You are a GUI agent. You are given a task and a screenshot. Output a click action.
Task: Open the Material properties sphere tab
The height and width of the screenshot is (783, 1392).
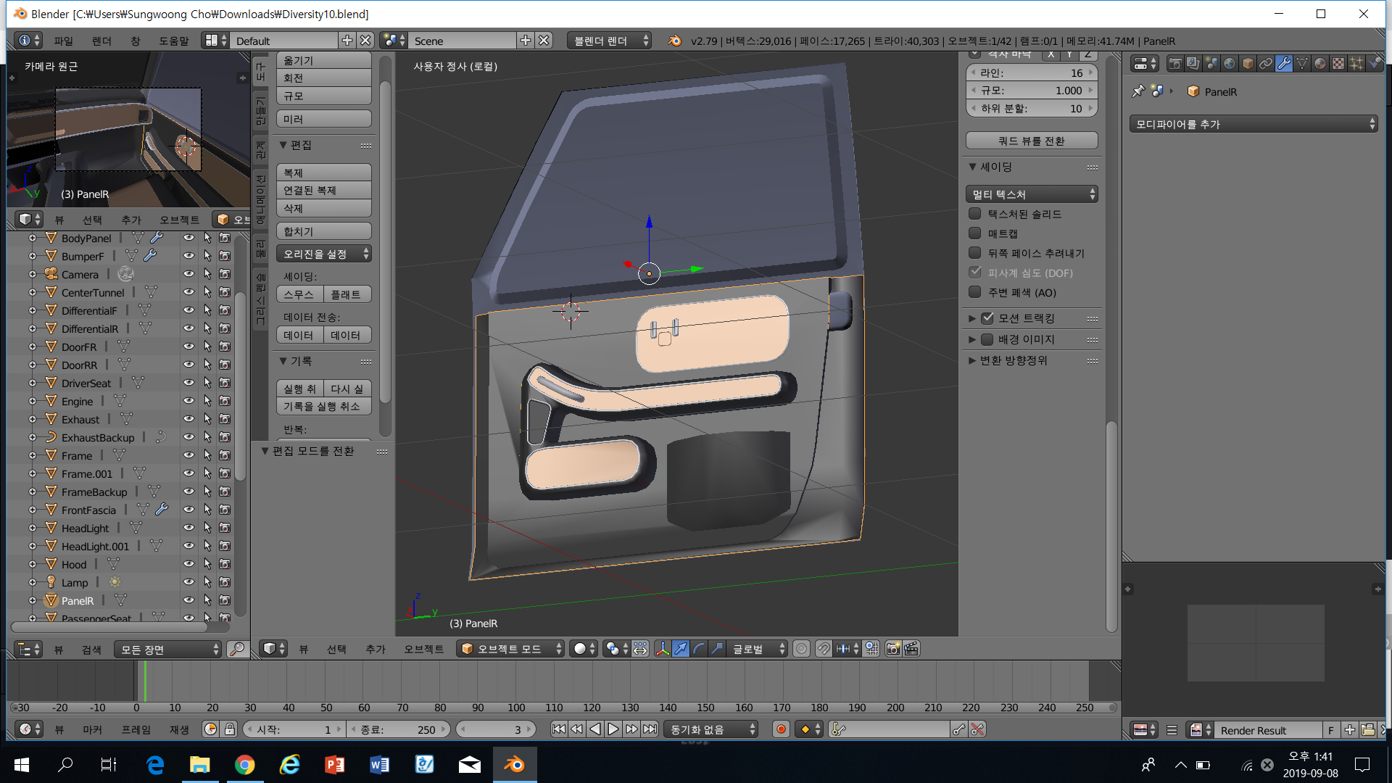[1320, 64]
